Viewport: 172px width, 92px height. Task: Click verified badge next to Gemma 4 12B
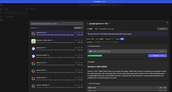pyautogui.click(x=46, y=33)
